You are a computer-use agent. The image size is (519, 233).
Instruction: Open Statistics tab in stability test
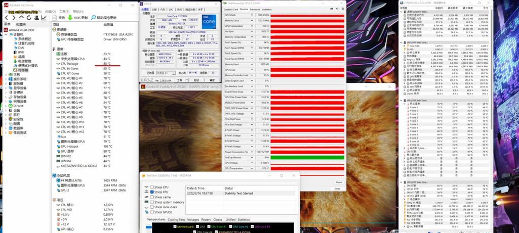click(x=244, y=219)
